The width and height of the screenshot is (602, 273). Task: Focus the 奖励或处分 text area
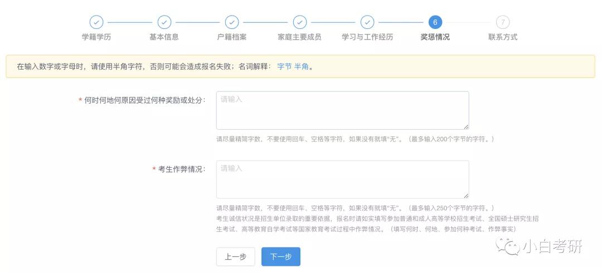pos(342,110)
